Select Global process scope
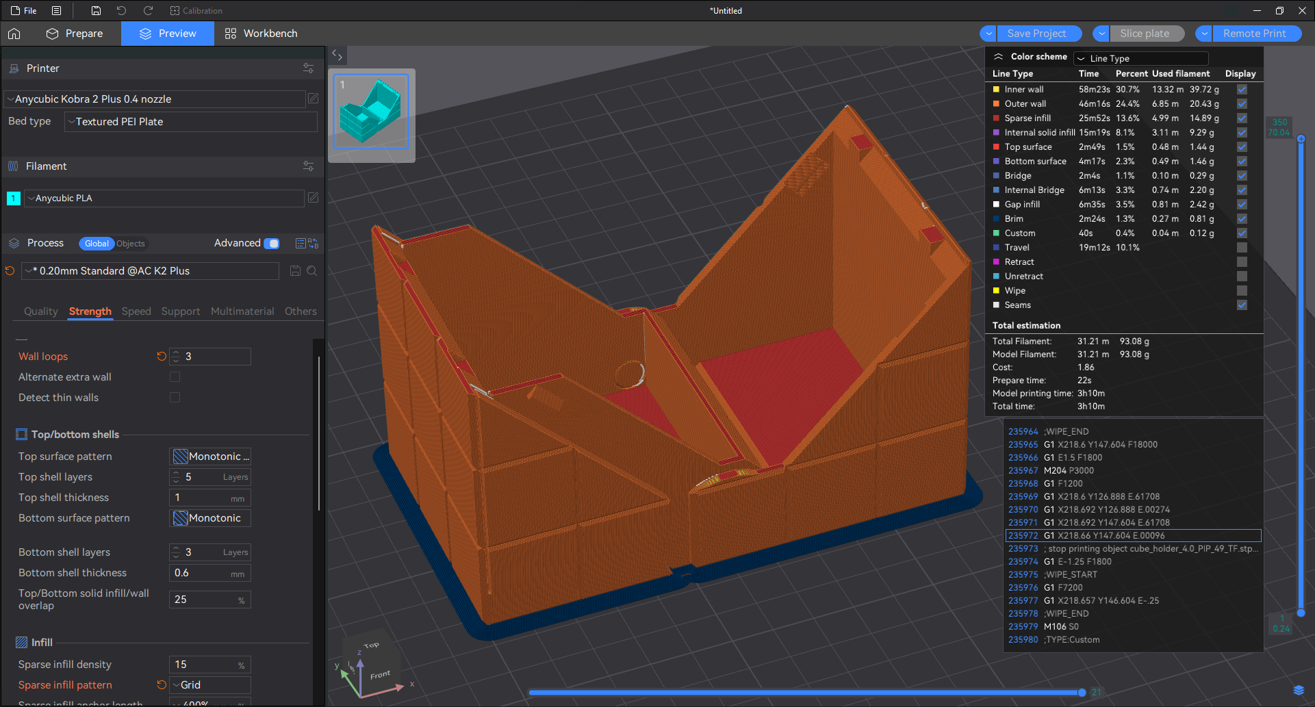Screen dimensions: 1315x707 coord(97,244)
